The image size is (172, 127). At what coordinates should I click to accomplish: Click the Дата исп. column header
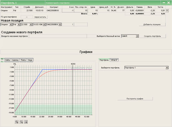(x=40, y=7)
